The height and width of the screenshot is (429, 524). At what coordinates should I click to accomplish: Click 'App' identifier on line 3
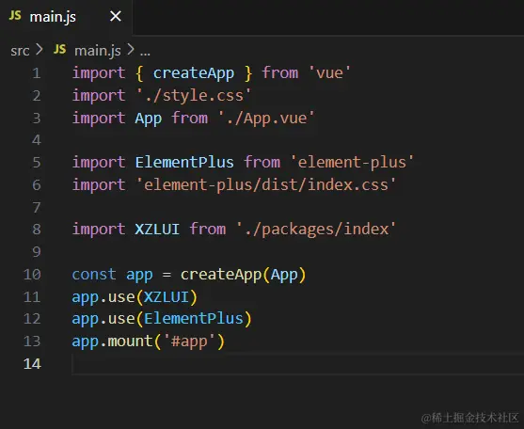point(149,119)
